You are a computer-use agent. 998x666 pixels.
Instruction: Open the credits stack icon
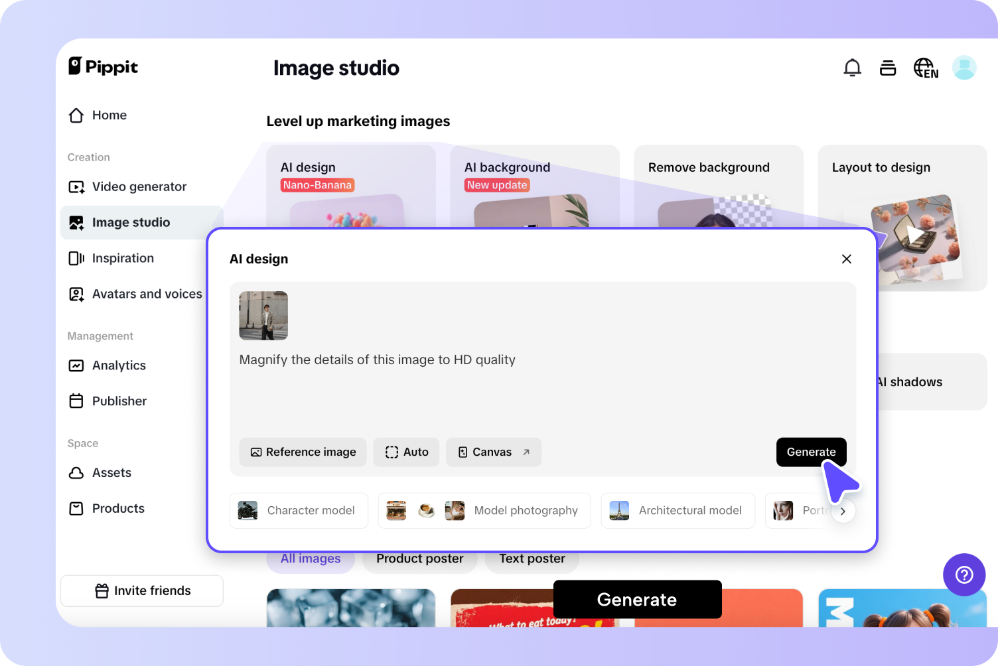tap(888, 68)
